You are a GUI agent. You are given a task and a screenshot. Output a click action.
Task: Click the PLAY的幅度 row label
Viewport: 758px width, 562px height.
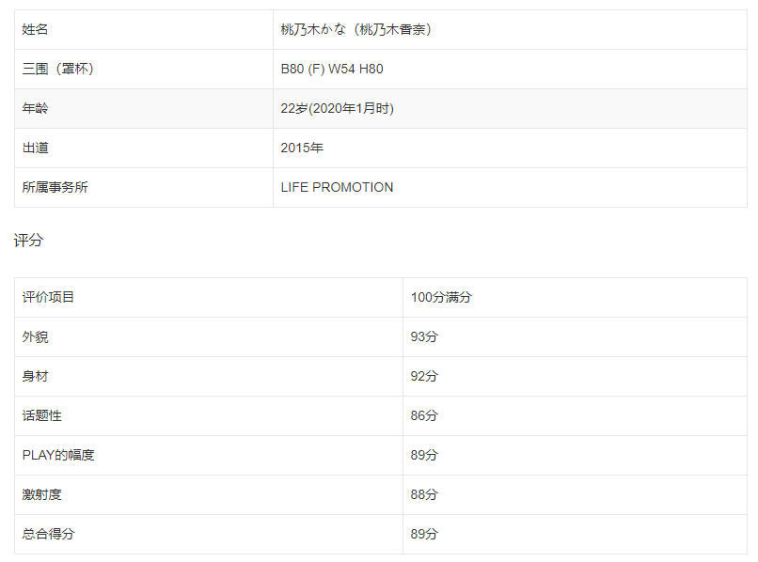click(x=58, y=455)
